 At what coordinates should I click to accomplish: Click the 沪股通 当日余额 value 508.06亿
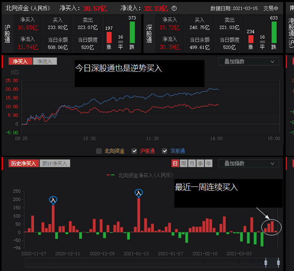coord(58,47)
